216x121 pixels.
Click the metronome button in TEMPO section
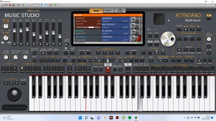[163, 53]
